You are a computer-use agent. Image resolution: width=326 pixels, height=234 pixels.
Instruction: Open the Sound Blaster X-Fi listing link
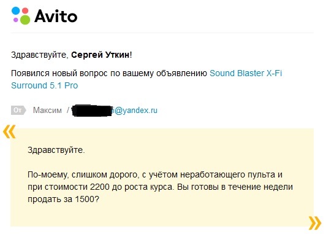click(x=246, y=73)
